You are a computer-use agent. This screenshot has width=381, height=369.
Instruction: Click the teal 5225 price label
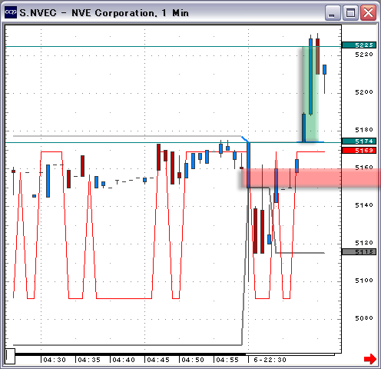(359, 45)
